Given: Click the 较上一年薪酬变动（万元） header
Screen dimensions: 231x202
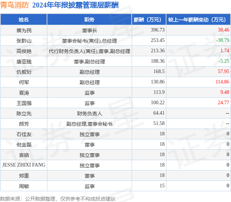Looking at the screenshot, I should 198,20.
